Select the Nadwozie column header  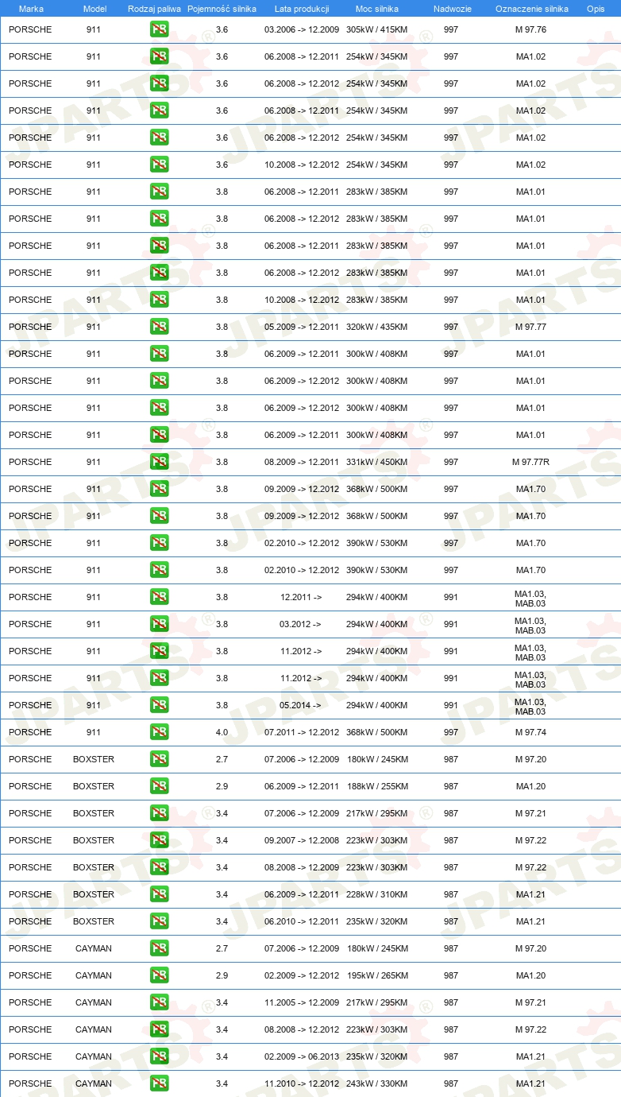[452, 9]
